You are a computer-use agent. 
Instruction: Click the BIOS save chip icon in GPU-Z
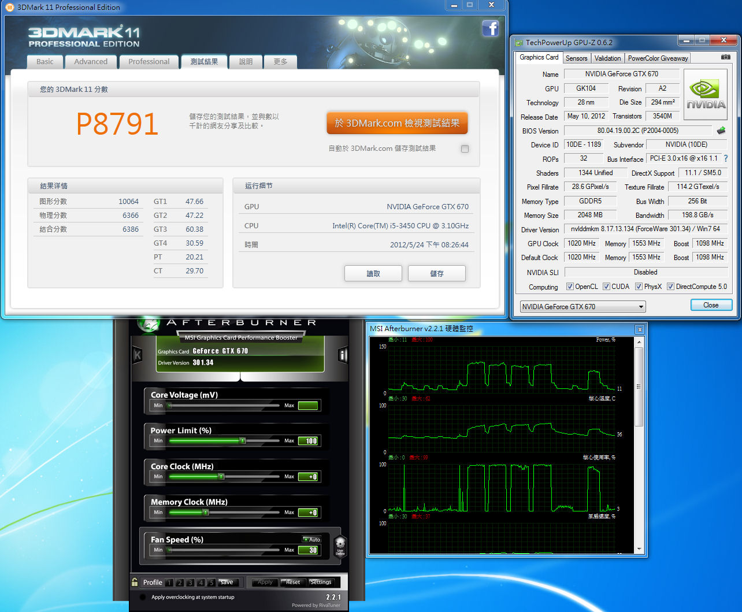(721, 131)
